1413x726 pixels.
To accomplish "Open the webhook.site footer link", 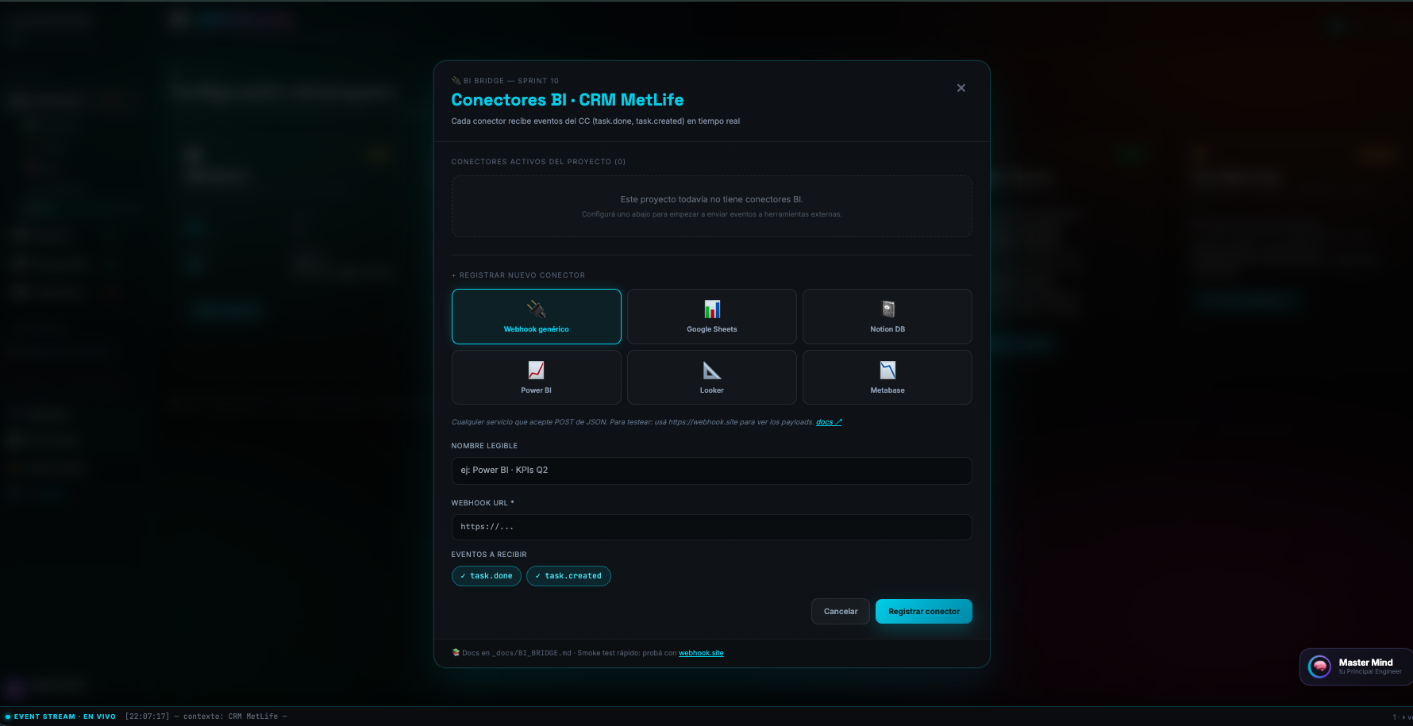I will coord(701,653).
